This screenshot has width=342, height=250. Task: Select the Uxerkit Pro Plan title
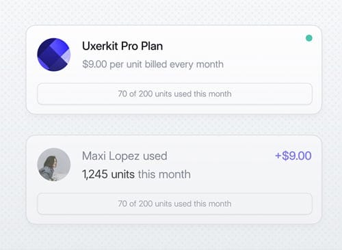click(122, 46)
